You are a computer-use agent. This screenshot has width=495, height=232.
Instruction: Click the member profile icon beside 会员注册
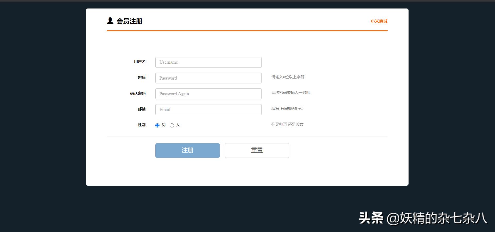point(110,21)
